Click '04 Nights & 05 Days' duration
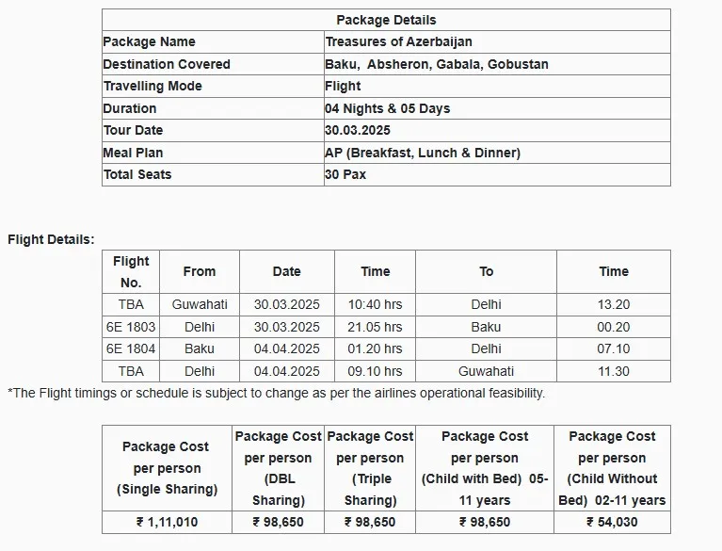 [387, 108]
